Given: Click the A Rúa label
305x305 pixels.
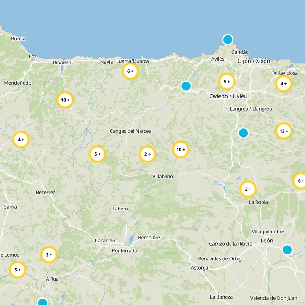Looking at the screenshot, I should pos(52,279).
